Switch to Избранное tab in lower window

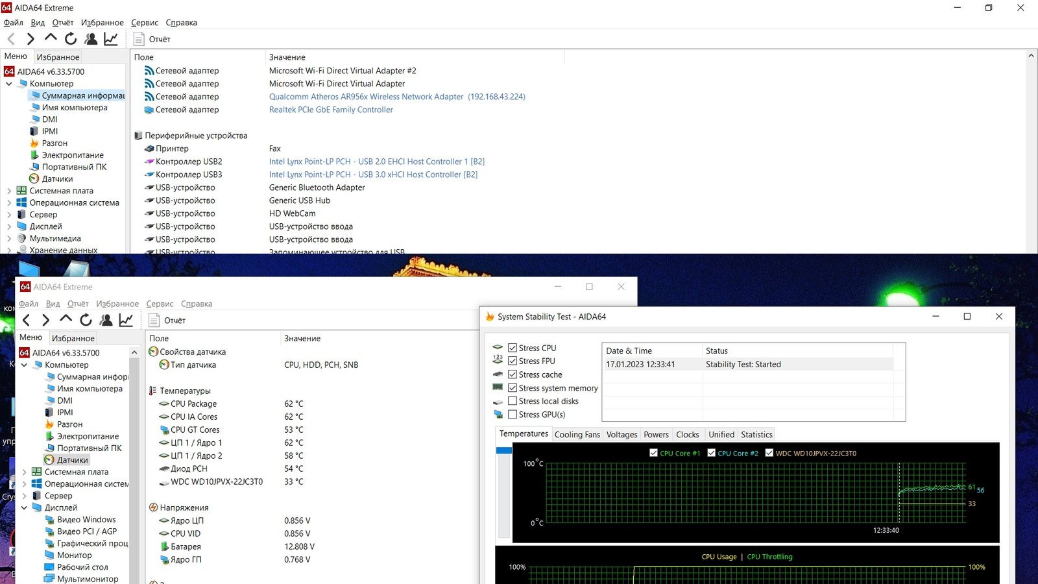[73, 338]
